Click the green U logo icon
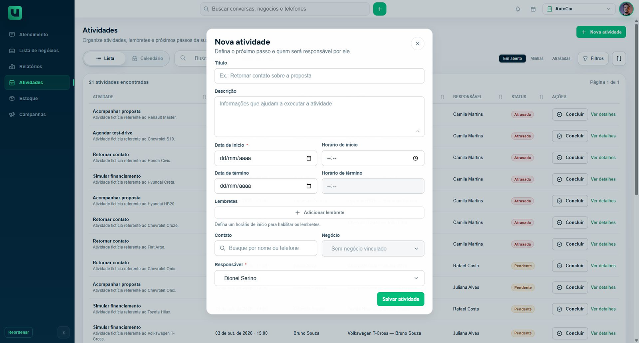 [15, 13]
